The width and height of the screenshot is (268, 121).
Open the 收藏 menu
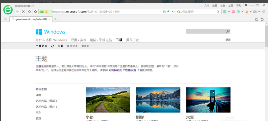tap(223, 5)
